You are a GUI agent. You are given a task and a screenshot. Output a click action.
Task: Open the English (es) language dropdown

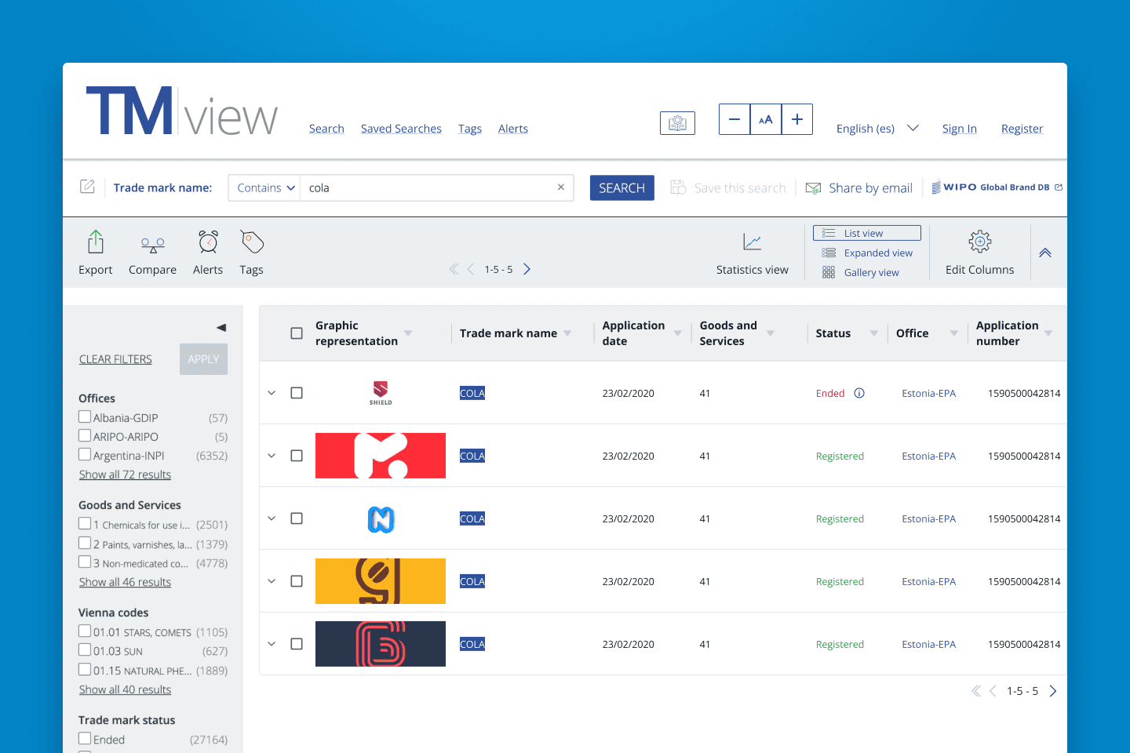tap(877, 129)
